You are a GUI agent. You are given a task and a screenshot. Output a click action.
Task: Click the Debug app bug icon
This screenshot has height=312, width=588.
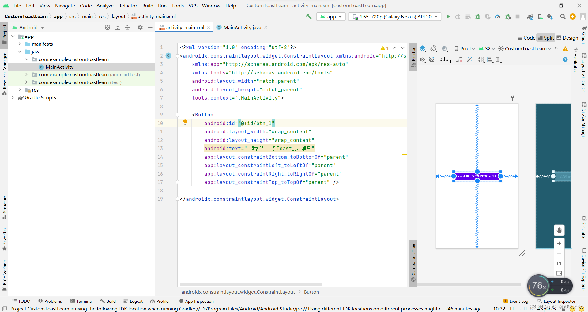tap(478, 17)
